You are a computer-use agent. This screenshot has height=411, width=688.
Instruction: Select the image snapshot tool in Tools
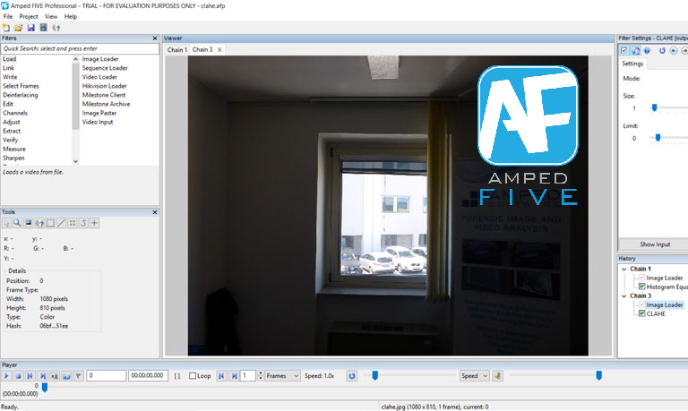pos(29,223)
